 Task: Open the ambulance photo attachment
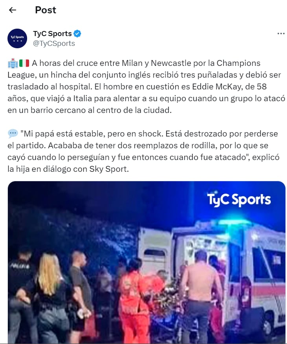pos(147,262)
